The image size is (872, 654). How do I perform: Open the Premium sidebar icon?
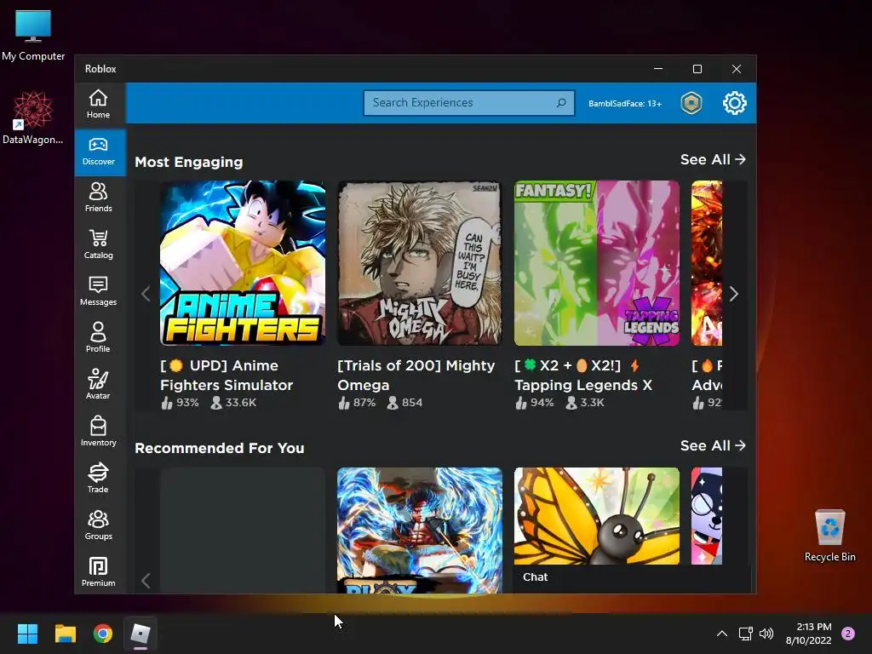99,571
